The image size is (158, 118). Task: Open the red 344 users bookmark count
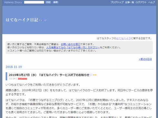pos(23,79)
